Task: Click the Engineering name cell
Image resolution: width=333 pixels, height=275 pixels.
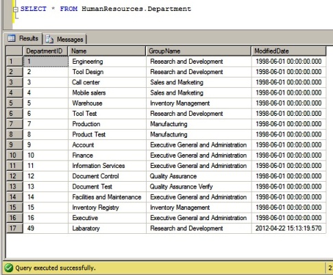Action: coord(107,62)
